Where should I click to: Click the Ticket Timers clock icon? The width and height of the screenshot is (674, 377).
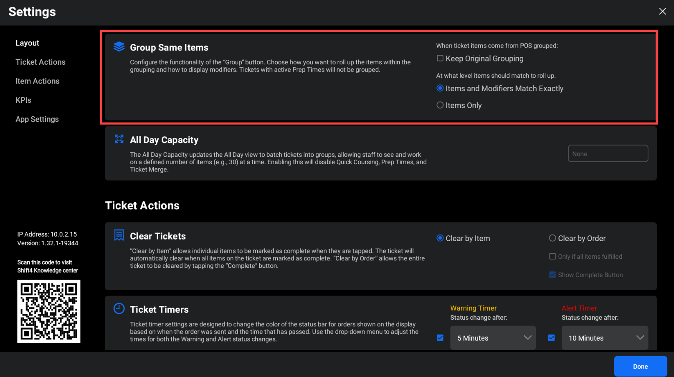pos(119,309)
